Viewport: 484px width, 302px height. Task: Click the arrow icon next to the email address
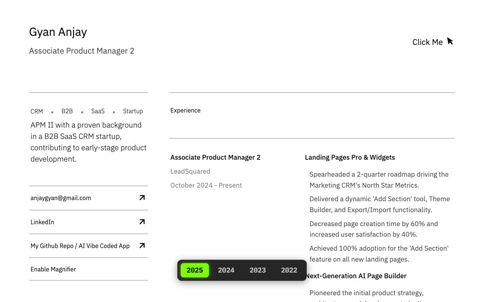[142, 197]
